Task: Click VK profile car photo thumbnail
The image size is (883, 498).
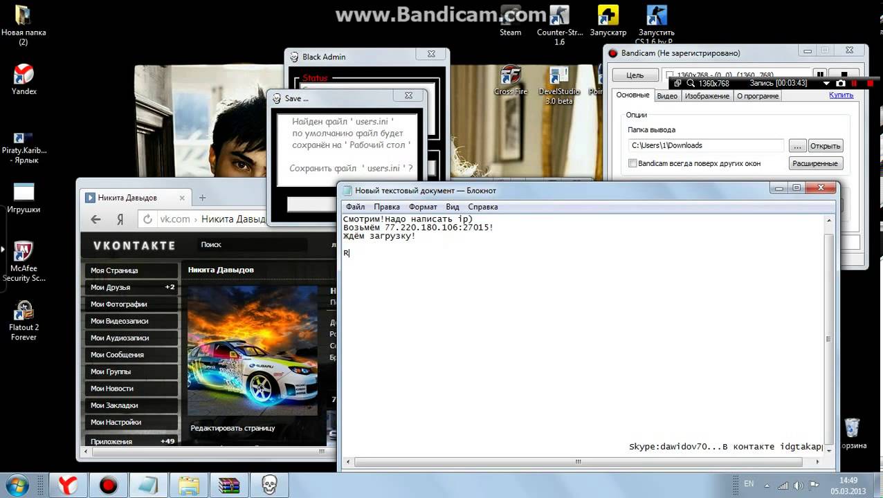Action: tap(253, 351)
